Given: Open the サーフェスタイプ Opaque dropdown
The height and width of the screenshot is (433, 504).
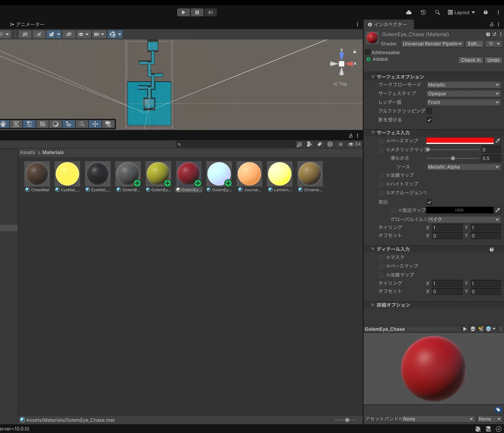Looking at the screenshot, I should pyautogui.click(x=464, y=94).
